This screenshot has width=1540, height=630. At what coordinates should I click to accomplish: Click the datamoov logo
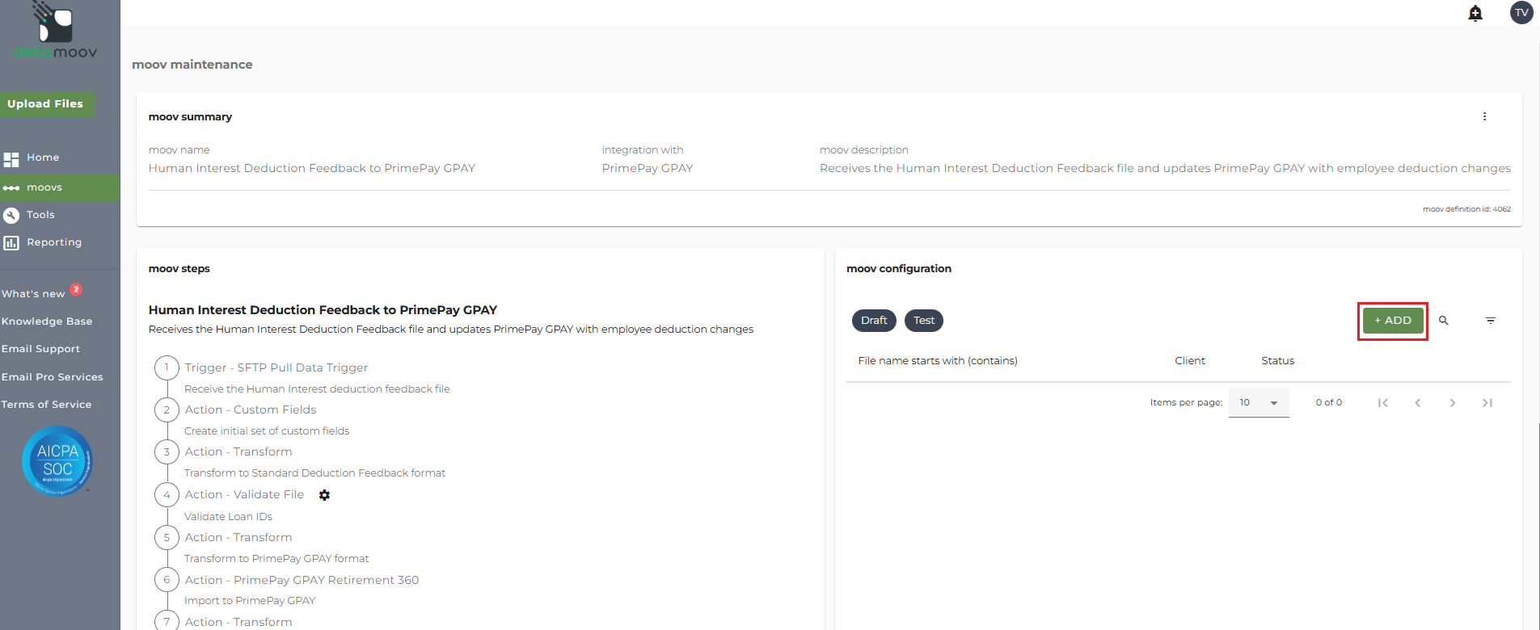[56, 31]
